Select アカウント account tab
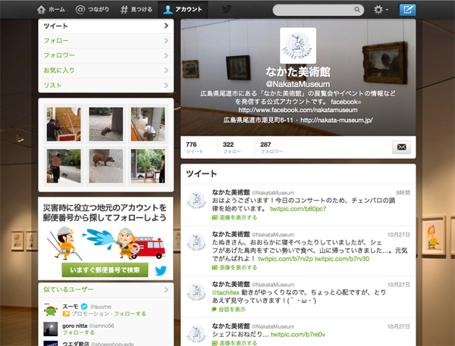The image size is (455, 346). pyautogui.click(x=183, y=10)
